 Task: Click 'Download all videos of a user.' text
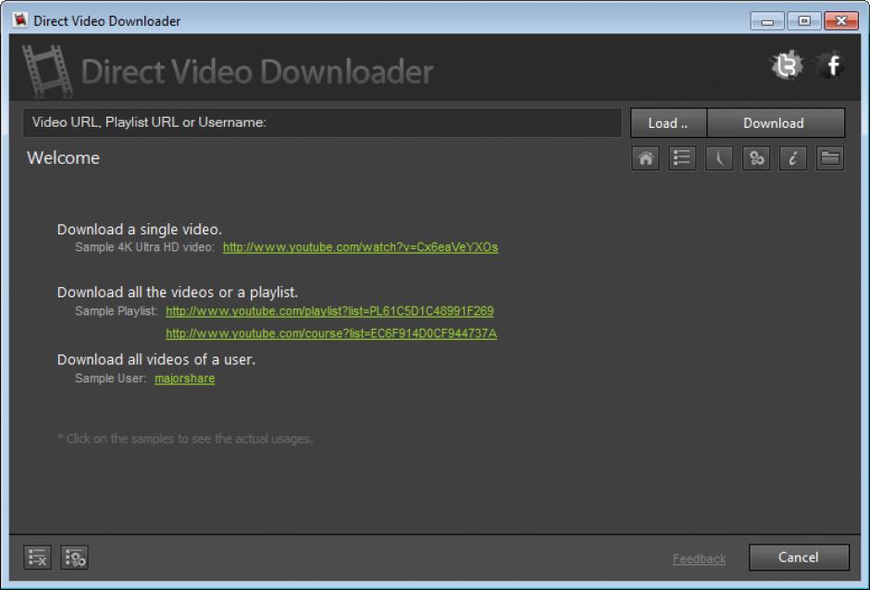pyautogui.click(x=156, y=359)
